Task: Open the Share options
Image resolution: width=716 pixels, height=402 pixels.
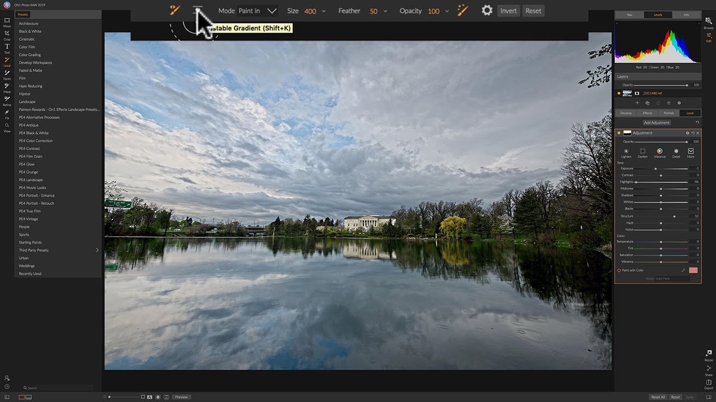Action: (x=709, y=370)
